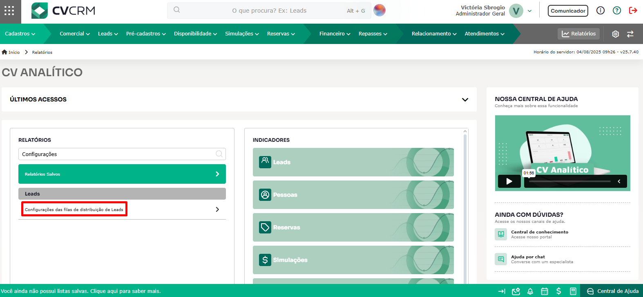This screenshot has height=297, width=643.
Task: Open the Reservas indicator card
Action: (353, 227)
